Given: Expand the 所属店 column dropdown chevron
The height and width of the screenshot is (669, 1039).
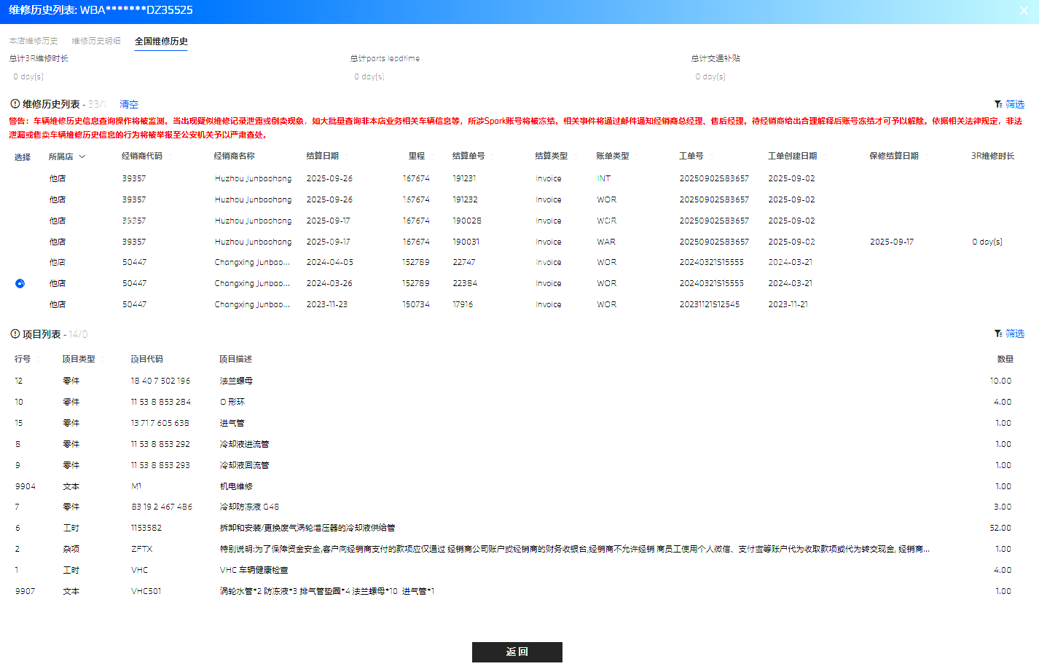Looking at the screenshot, I should (82, 157).
